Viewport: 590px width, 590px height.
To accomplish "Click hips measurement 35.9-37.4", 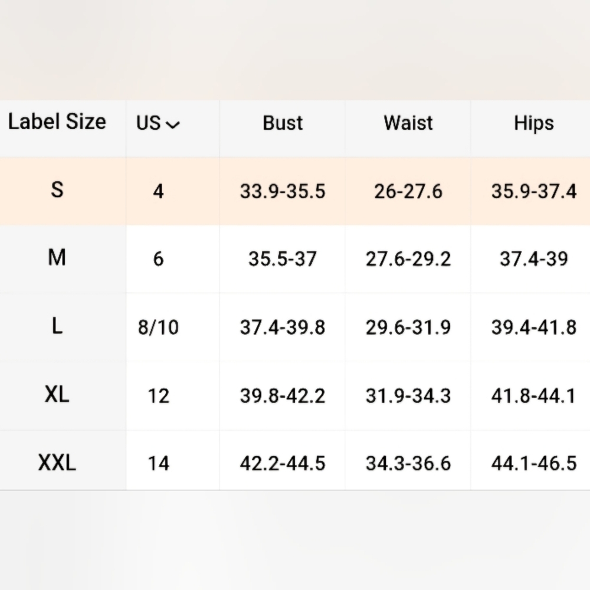I will tap(534, 192).
